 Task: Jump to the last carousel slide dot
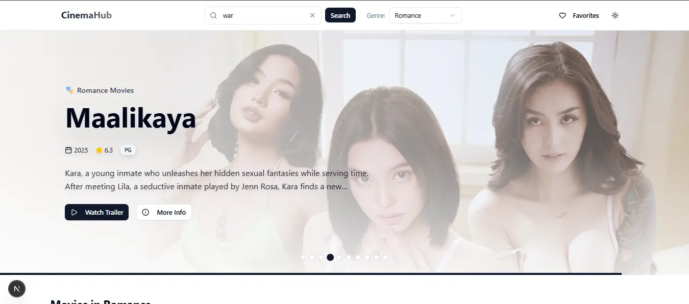[385, 258]
